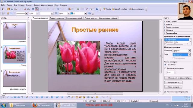This screenshot has width=193, height=108.
Task: Select slide 3 thumbnail 'Долгосрочная цель'
Action: [x=14, y=78]
